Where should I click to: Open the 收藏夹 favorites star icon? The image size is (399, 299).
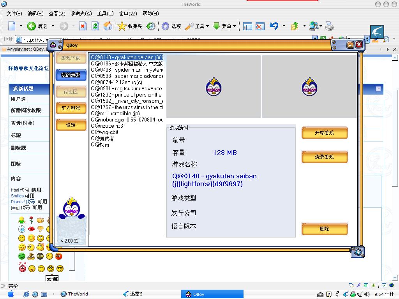[x=122, y=26]
